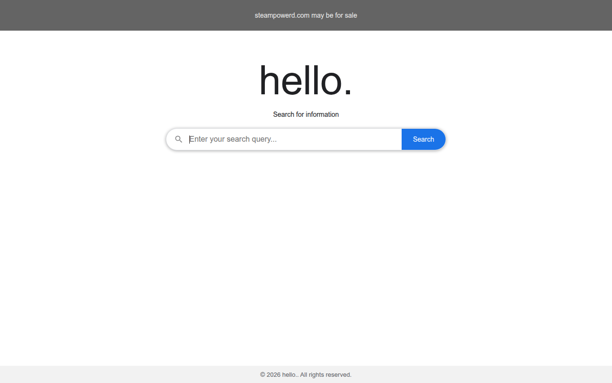Click the blue Search button

coord(424,139)
